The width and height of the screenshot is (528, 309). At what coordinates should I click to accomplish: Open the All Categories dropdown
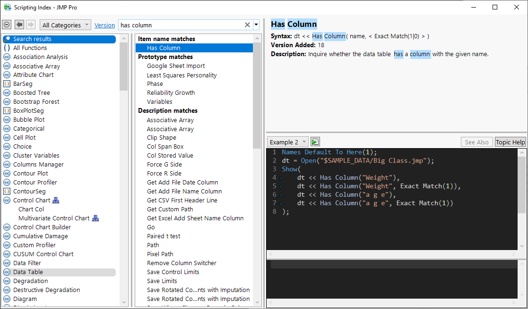66,25
